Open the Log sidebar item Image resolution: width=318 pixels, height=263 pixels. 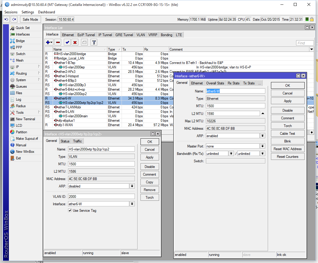(x=18, y=100)
